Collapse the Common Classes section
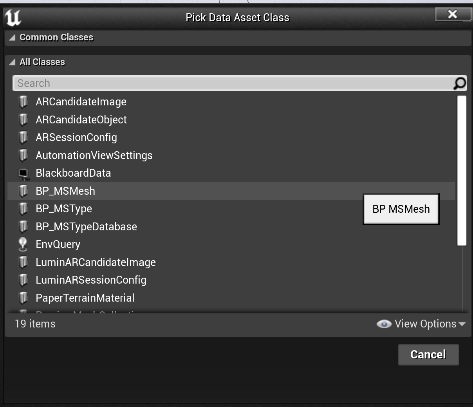Viewport: 473px width, 407px height. pos(12,38)
